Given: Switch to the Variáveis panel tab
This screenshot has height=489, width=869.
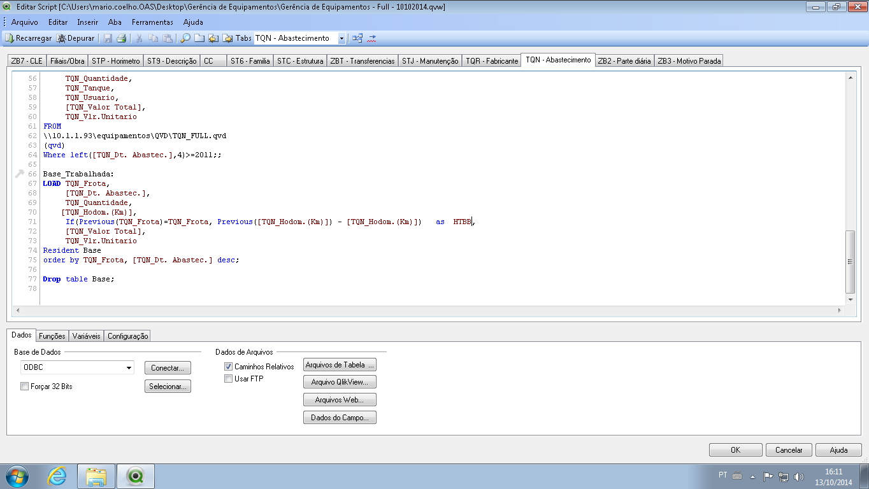Looking at the screenshot, I should tap(87, 336).
